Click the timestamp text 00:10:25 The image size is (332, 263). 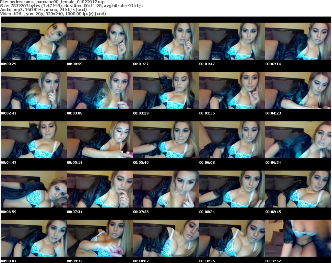207,261
